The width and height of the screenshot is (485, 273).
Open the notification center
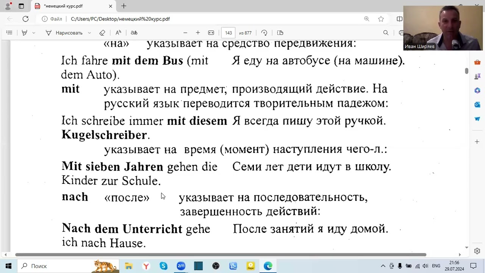click(x=473, y=266)
